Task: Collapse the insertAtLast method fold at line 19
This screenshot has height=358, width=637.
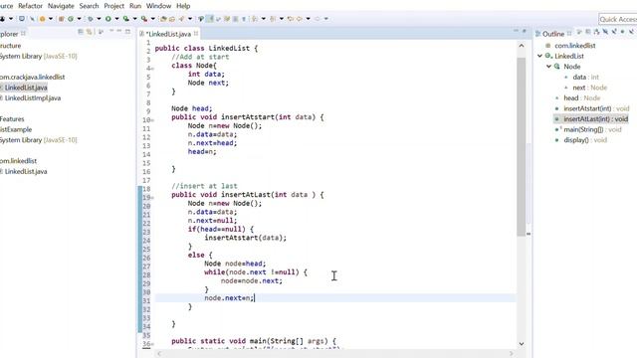Action: [152, 198]
